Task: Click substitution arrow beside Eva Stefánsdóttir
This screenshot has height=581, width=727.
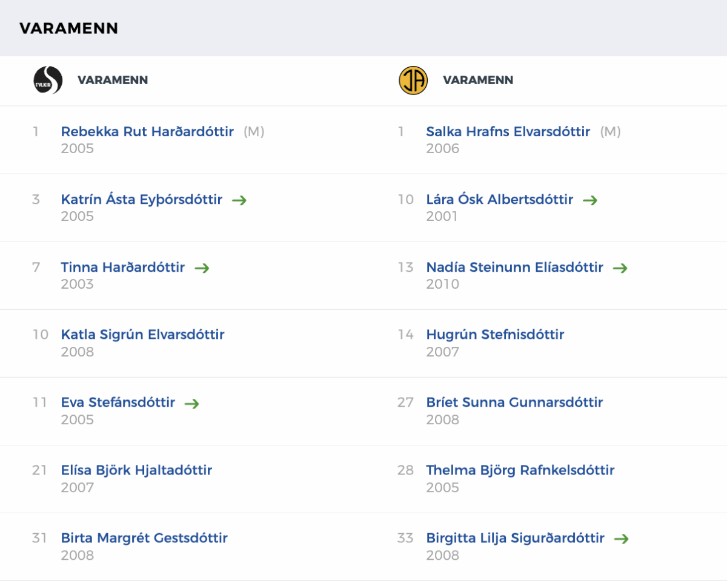Action: coord(192,403)
